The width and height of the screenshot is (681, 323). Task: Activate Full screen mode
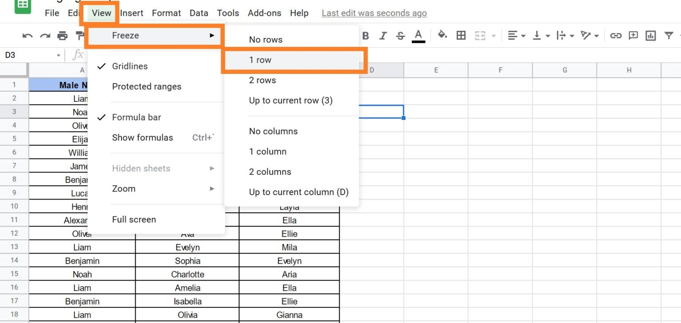(134, 219)
